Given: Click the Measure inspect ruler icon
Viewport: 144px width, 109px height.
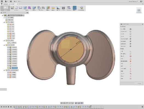Looking at the screenshot, I should pyautogui.click(x=53, y=8).
